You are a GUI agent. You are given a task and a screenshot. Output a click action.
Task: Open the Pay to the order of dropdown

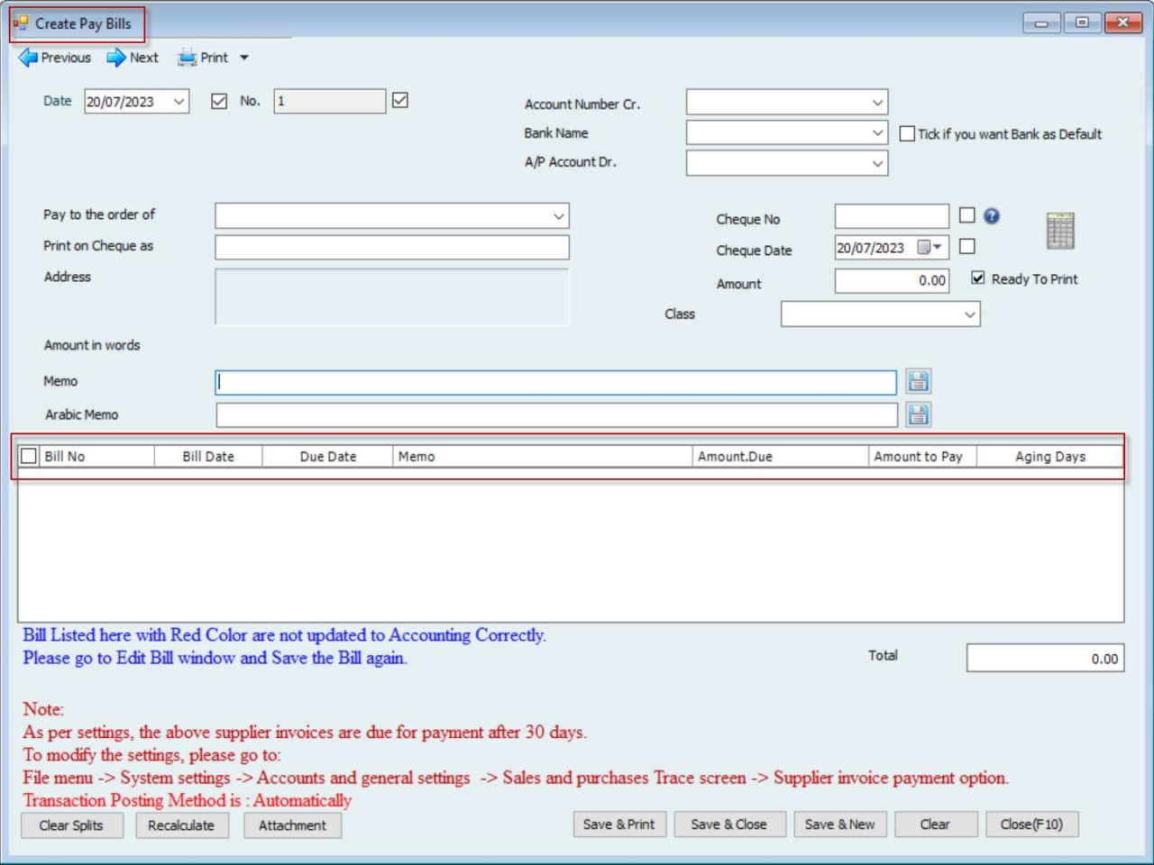coord(558,216)
